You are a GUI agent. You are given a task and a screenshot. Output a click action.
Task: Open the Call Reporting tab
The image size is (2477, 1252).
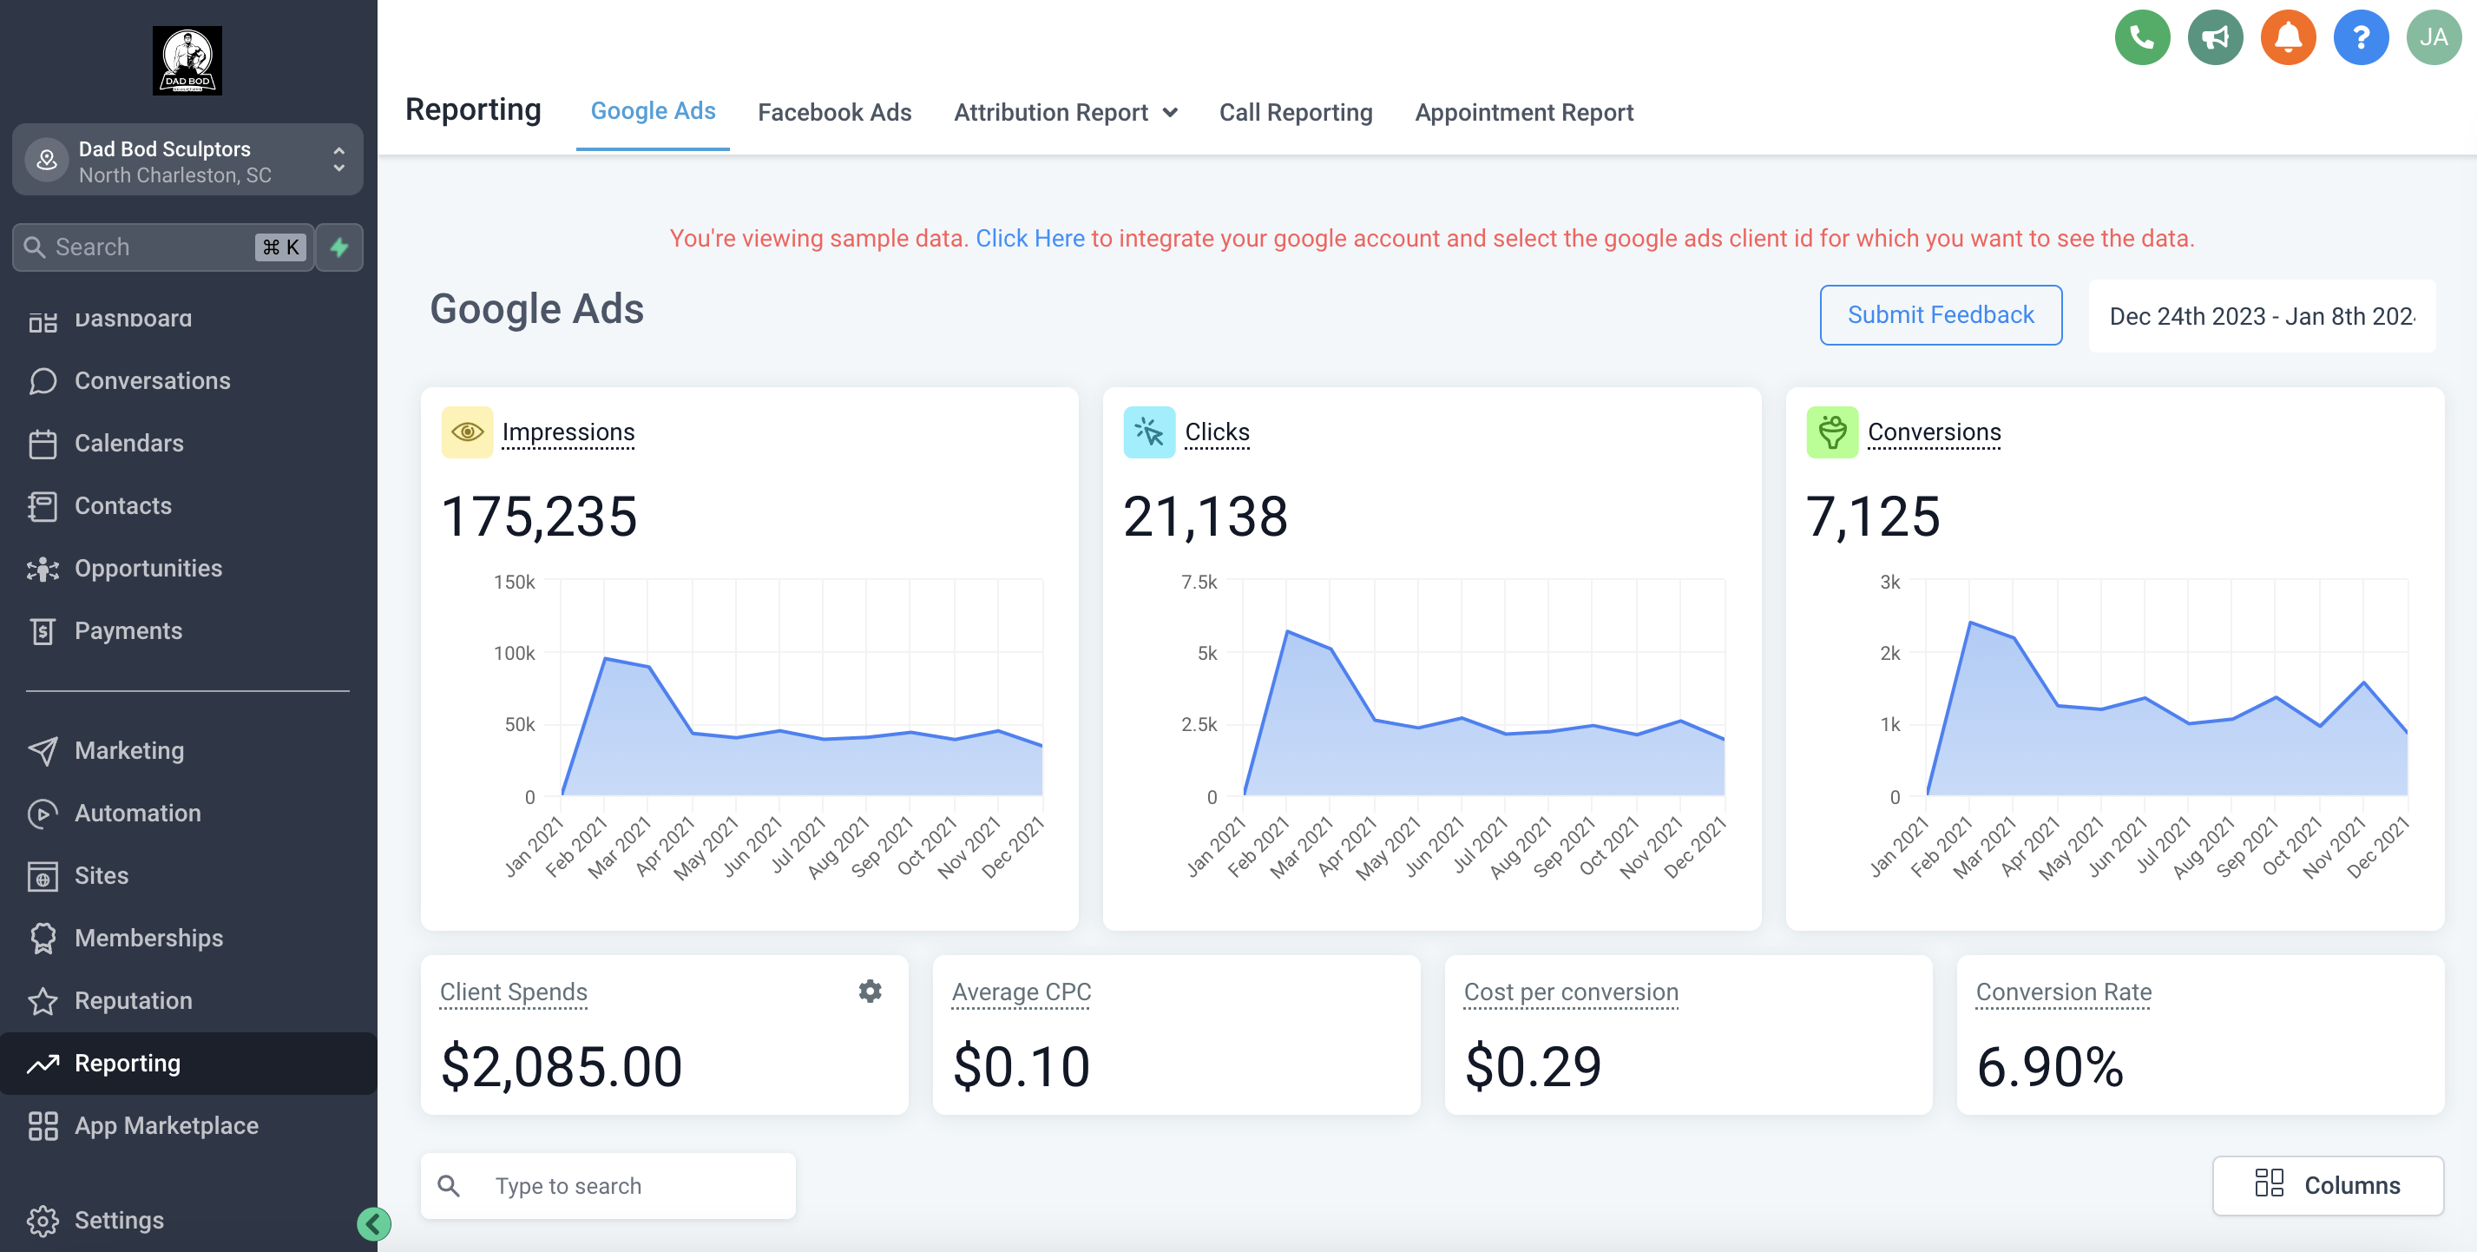tap(1296, 113)
